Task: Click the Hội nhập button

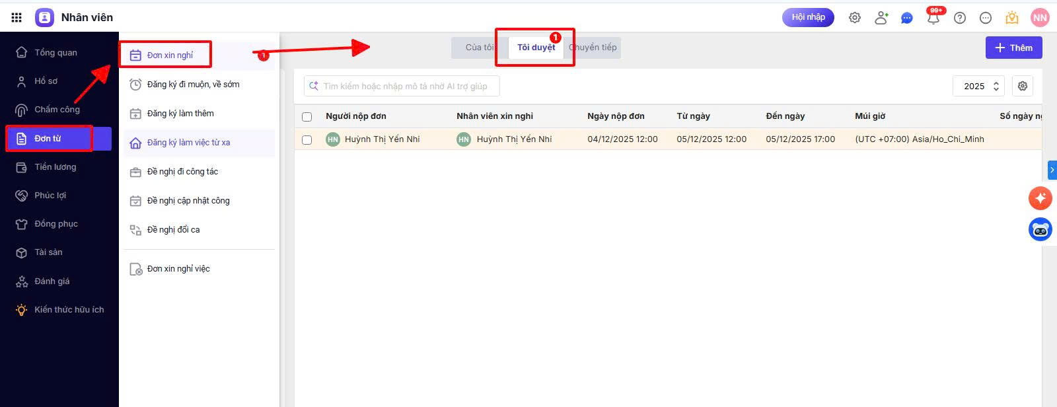Action: (x=808, y=17)
